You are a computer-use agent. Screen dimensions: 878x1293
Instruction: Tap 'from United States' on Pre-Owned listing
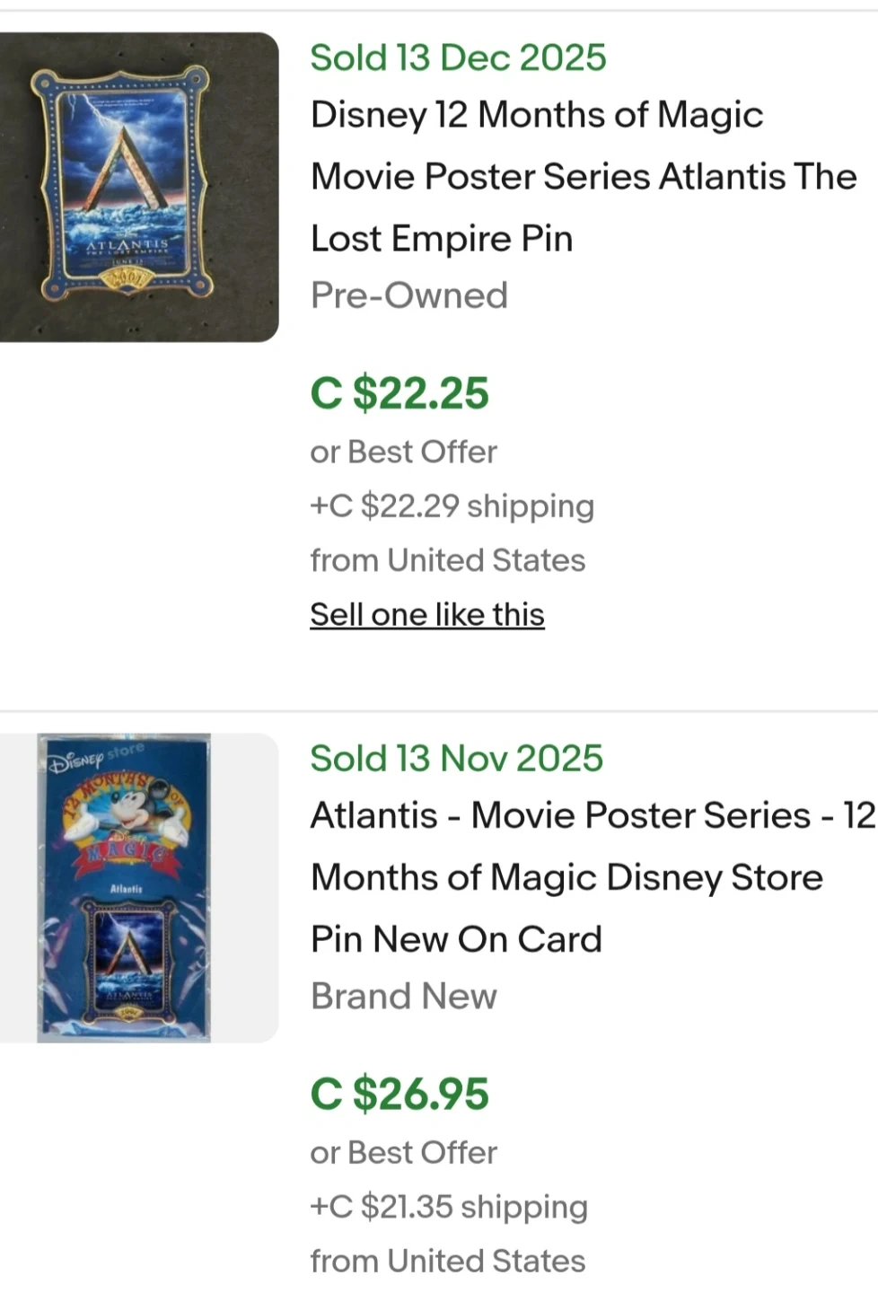pos(448,560)
